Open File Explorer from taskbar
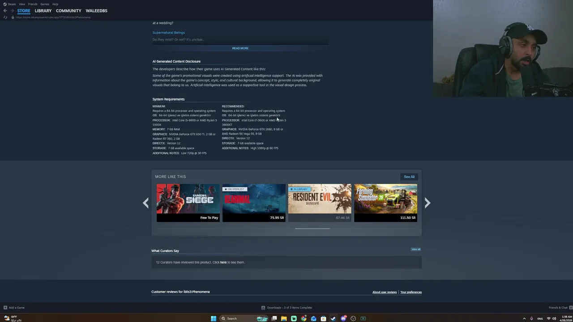573x322 pixels. click(284, 318)
